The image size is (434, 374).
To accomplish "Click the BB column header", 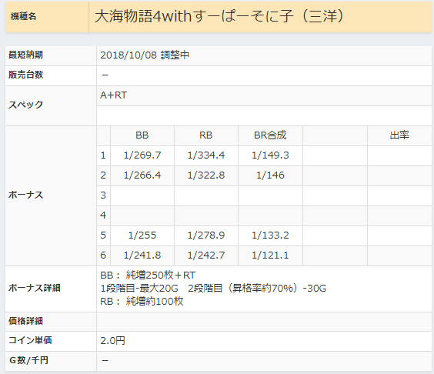I will click(142, 135).
